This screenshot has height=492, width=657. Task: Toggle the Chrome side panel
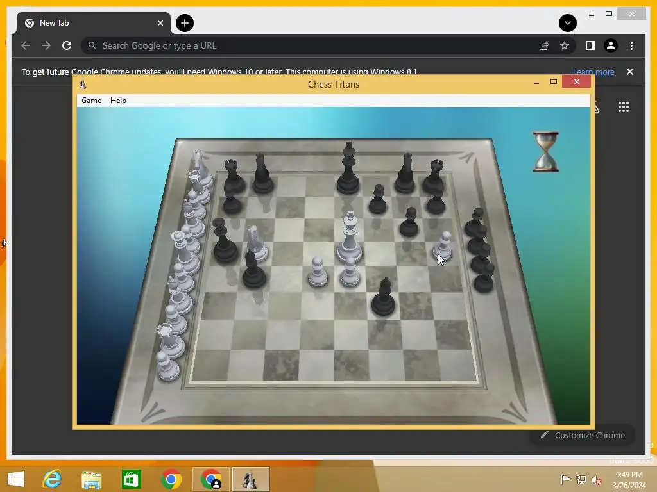tap(590, 45)
